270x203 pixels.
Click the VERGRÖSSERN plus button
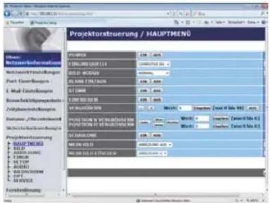[151, 108]
